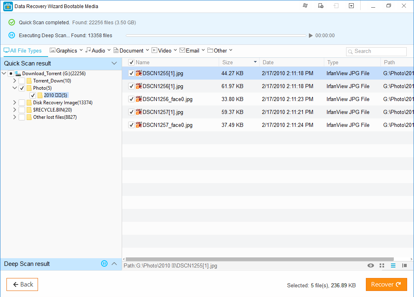The width and height of the screenshot is (414, 297).
Task: Expand Disk Recovery Image folder
Action: coord(15,102)
